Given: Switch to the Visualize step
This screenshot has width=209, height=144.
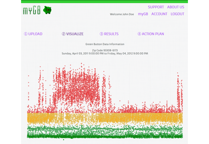Looking at the screenshot, I should [73, 34].
